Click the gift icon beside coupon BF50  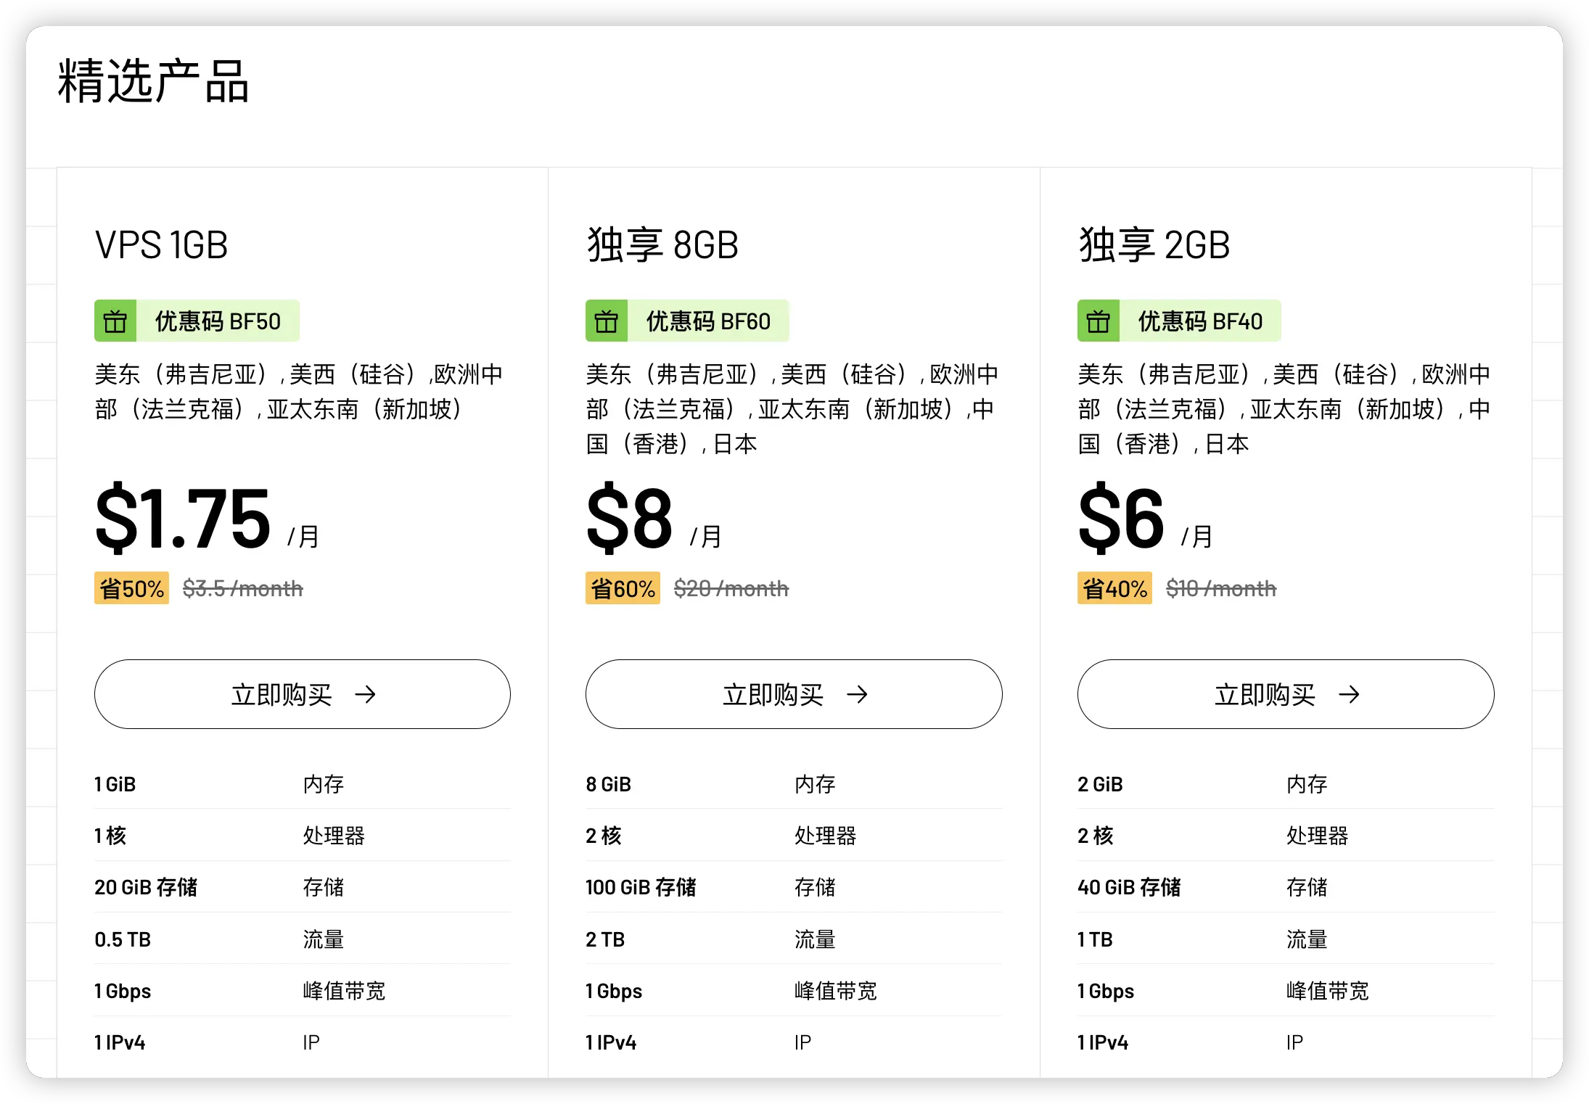(115, 321)
